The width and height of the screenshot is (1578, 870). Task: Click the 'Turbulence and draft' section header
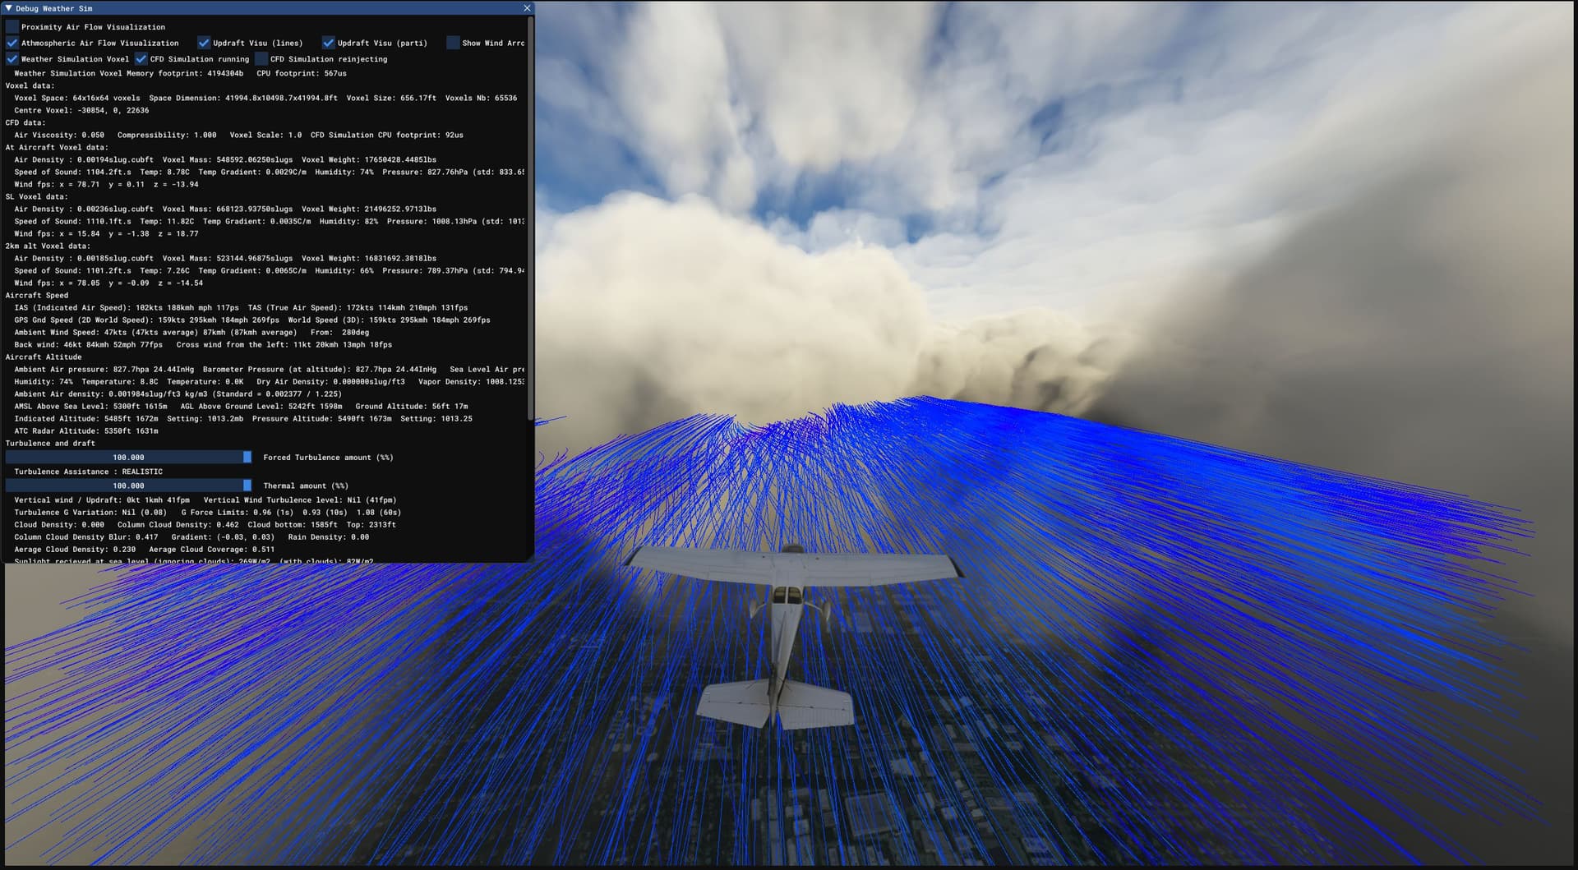[x=51, y=443]
